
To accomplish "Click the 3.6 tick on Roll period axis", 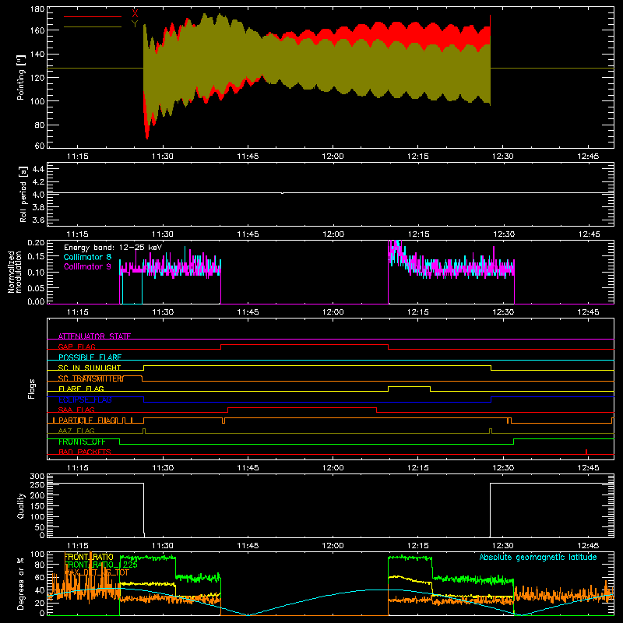I will point(38,220).
